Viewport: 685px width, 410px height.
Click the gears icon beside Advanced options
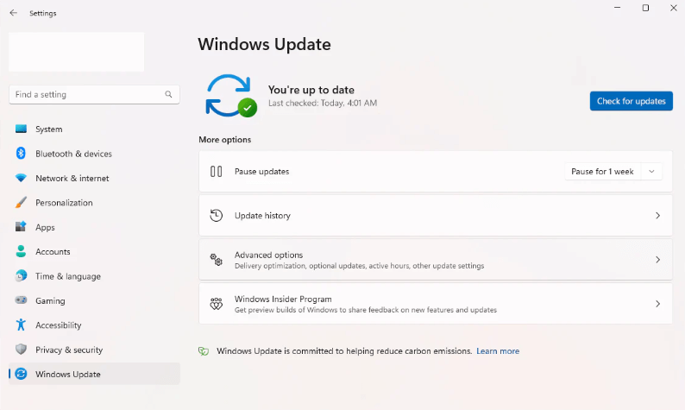[x=217, y=260]
